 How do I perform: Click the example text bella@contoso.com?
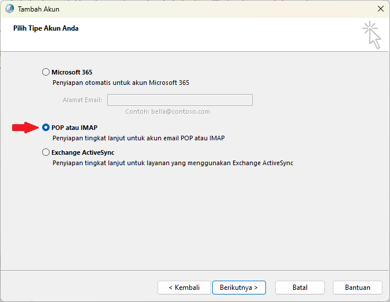click(x=167, y=111)
